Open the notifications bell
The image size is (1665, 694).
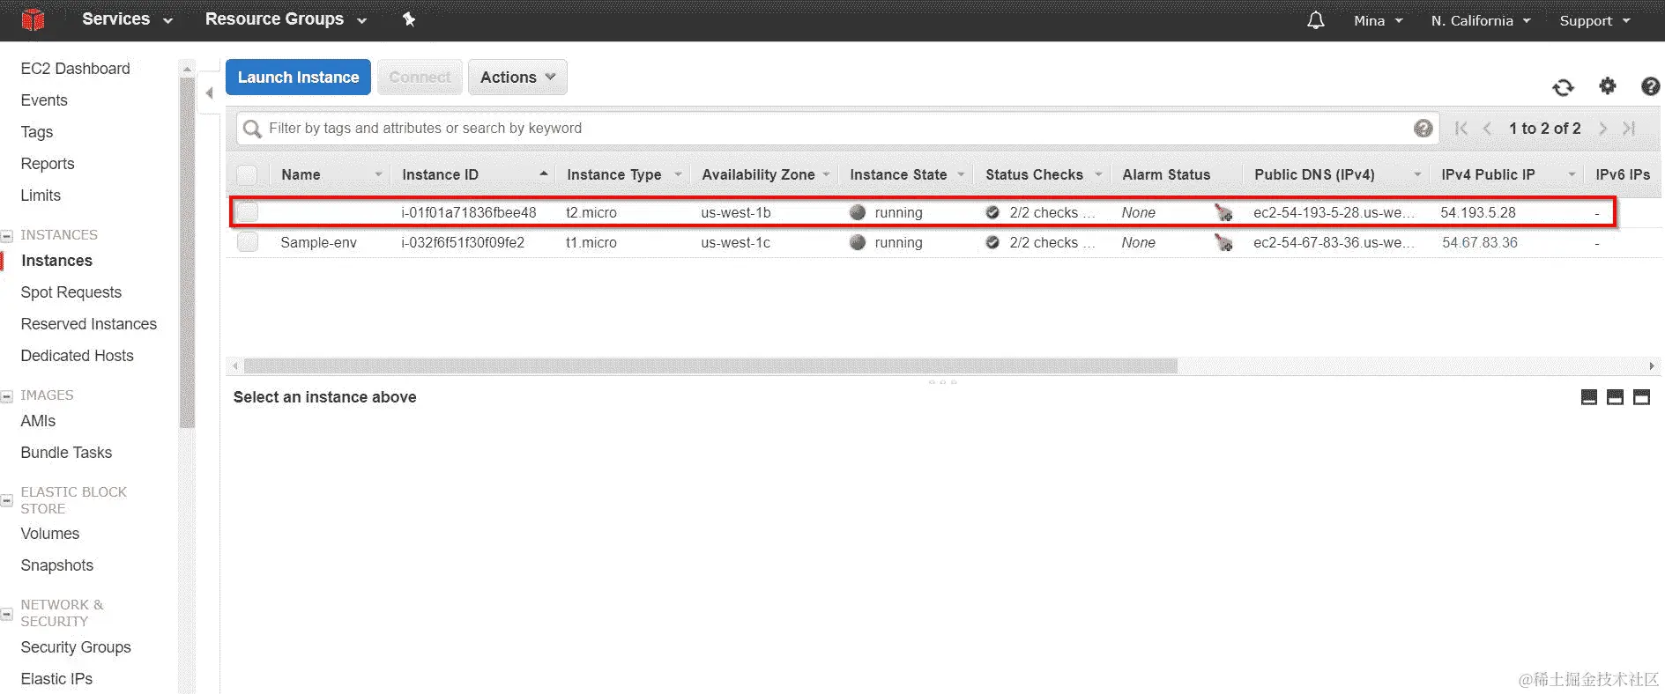[1315, 20]
